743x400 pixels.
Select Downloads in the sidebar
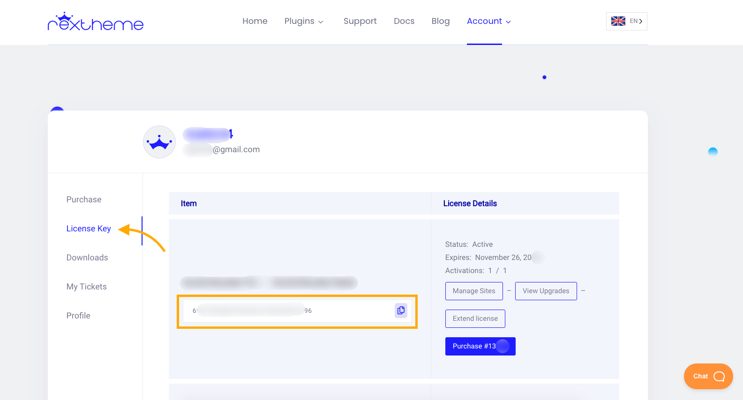[87, 258]
